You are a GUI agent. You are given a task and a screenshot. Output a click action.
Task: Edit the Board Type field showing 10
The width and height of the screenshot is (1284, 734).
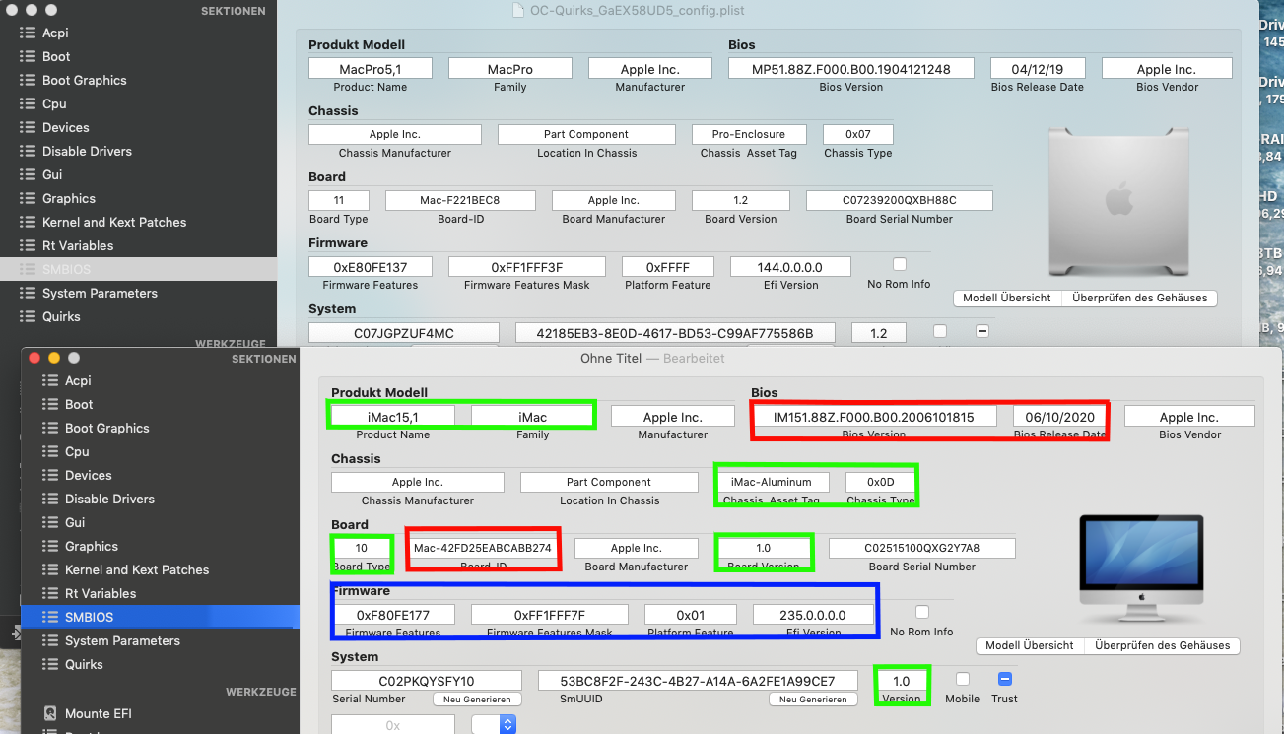(362, 549)
